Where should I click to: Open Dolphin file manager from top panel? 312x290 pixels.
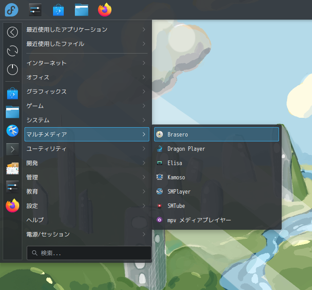click(82, 10)
